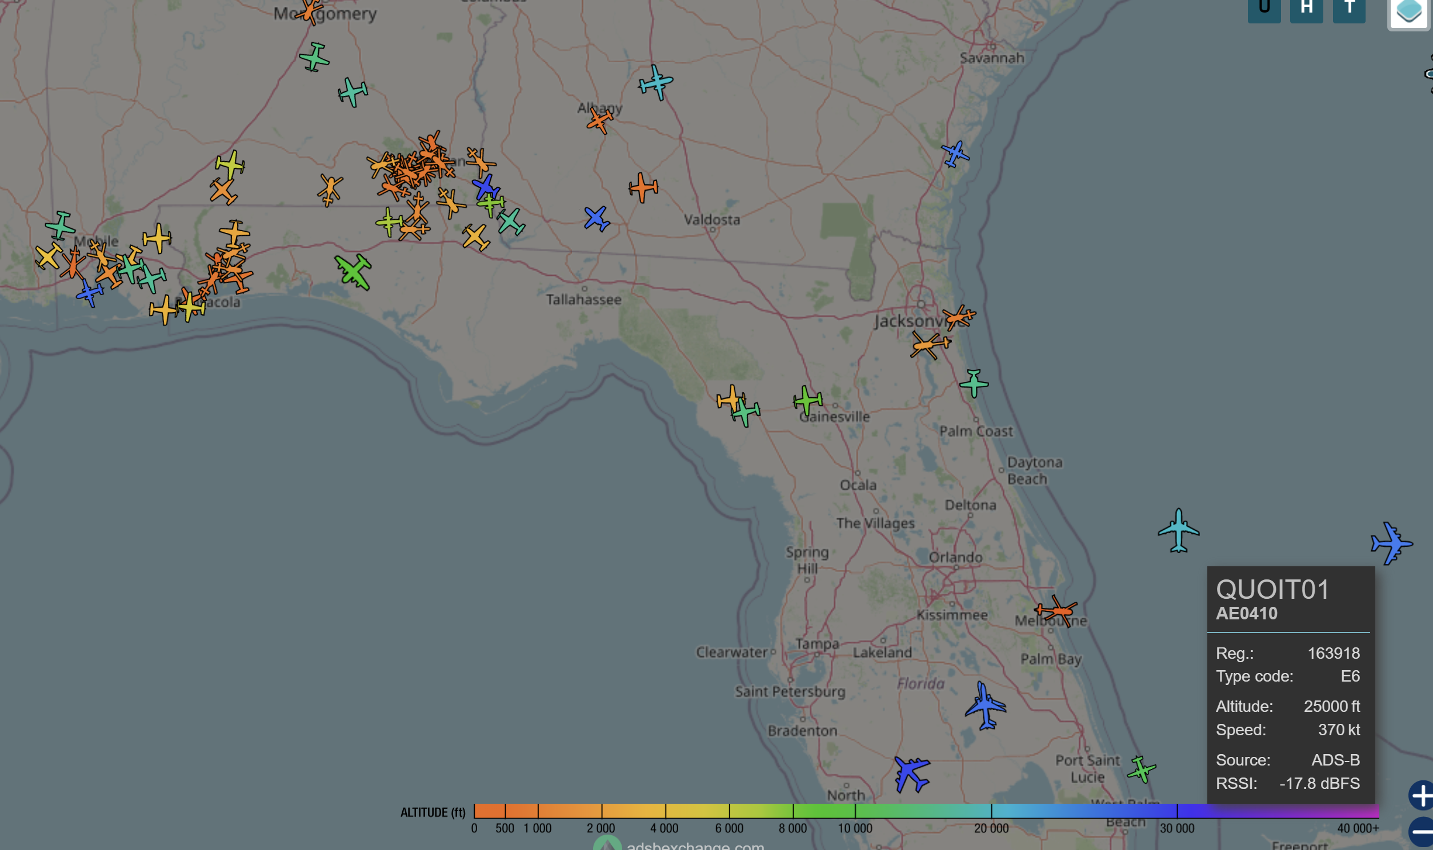Click the -17.8 dBFS RSSI value
The image size is (1433, 850).
(x=1319, y=784)
